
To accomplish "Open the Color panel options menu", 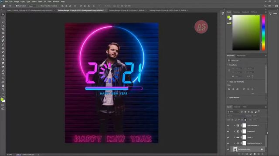I will click(x=265, y=12).
